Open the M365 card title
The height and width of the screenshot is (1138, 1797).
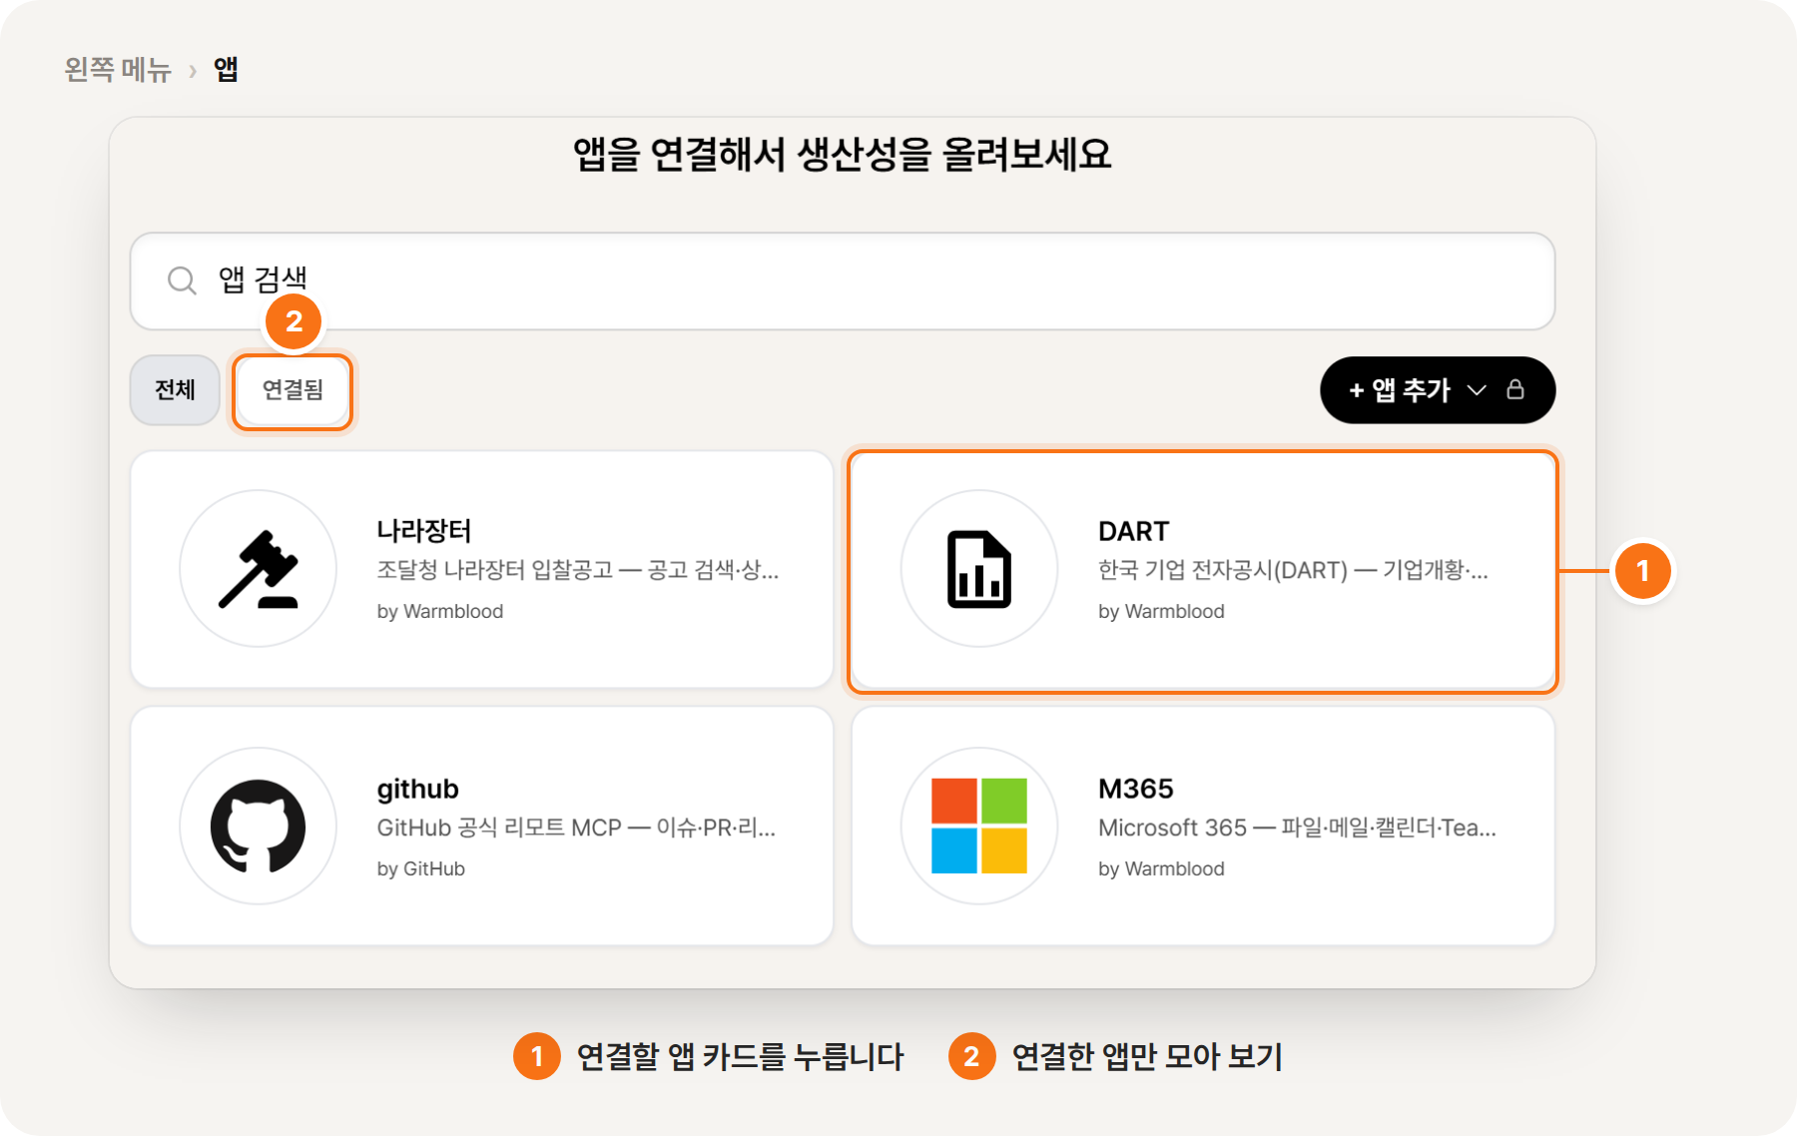[x=1135, y=789]
